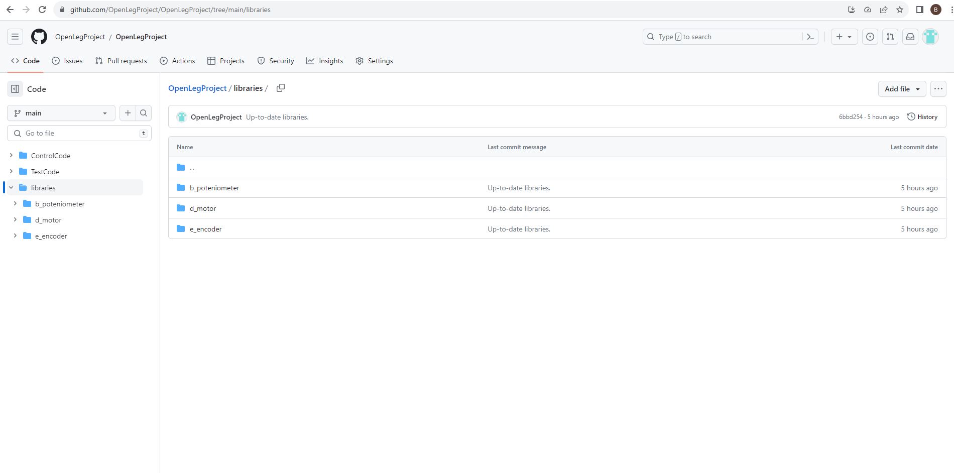Open the Add file dropdown
The image size is (954, 473).
tap(902, 89)
